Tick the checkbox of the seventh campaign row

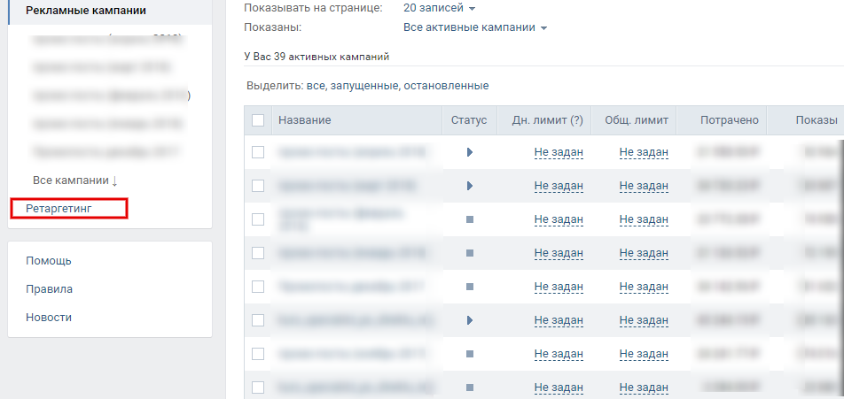click(x=258, y=354)
